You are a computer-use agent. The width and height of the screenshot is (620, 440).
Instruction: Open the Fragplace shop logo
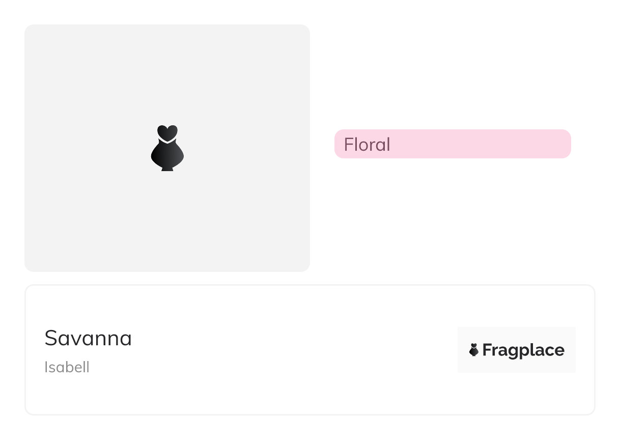tap(516, 350)
